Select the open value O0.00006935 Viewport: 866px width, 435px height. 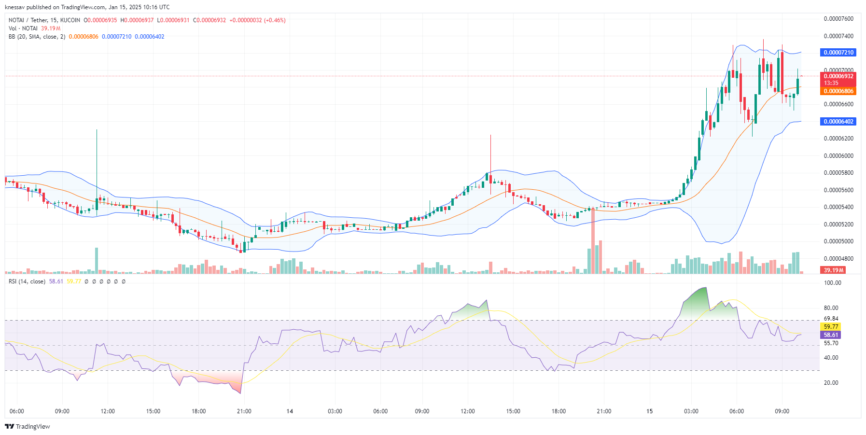[x=100, y=20]
